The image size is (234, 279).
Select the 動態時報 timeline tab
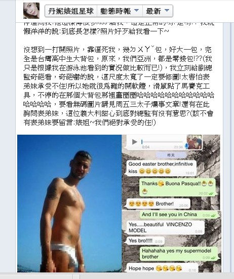pyautogui.click(x=120, y=11)
